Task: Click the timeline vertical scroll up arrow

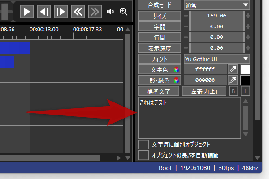Action: tap(128, 30)
